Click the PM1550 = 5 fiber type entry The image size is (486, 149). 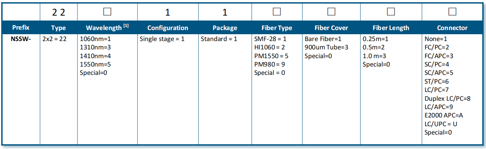(x=271, y=56)
